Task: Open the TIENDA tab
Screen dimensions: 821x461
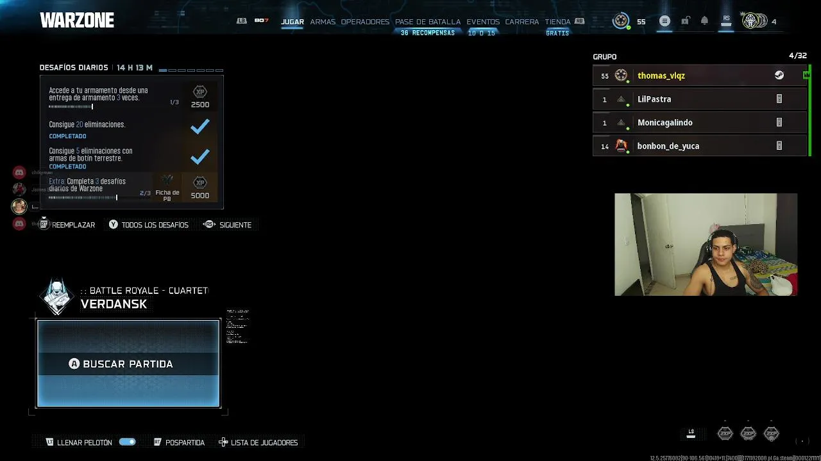Action: point(557,22)
